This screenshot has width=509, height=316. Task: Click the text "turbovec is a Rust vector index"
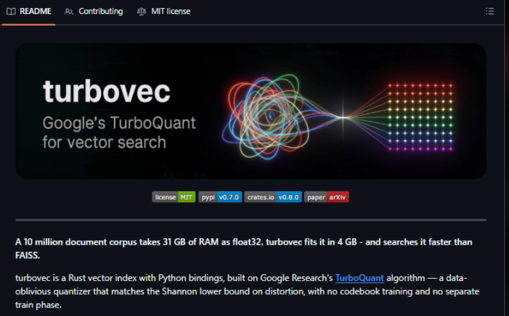(x=76, y=278)
